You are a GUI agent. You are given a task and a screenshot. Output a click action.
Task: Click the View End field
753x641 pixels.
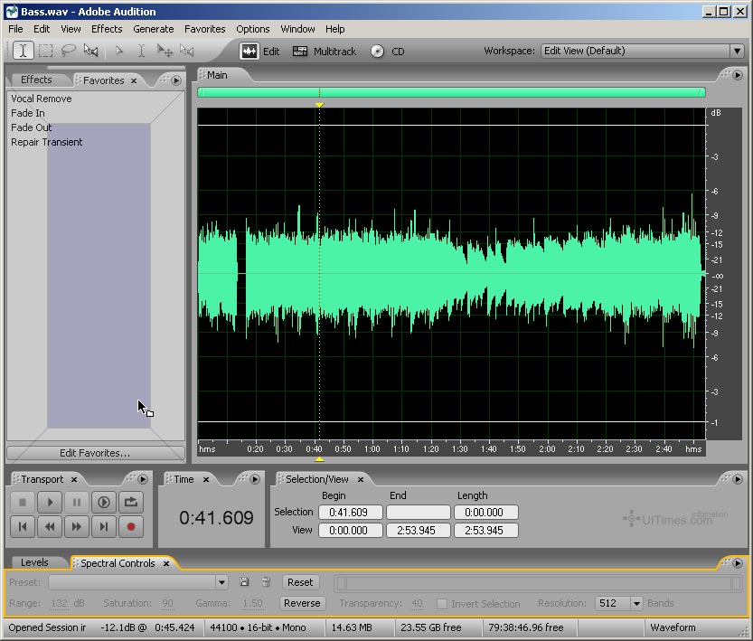point(419,530)
